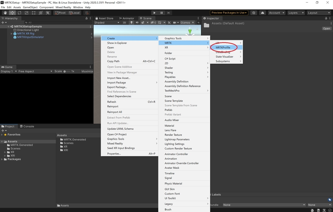The width and height of the screenshot is (333, 212).
Task: Open Account dropdown
Action: pyautogui.click(x=276, y=13)
